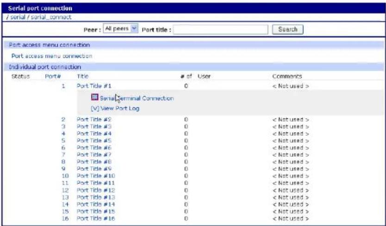Click the '# of User' column header
Image resolution: width=386 pixels, height=226 pixels.
click(x=195, y=76)
